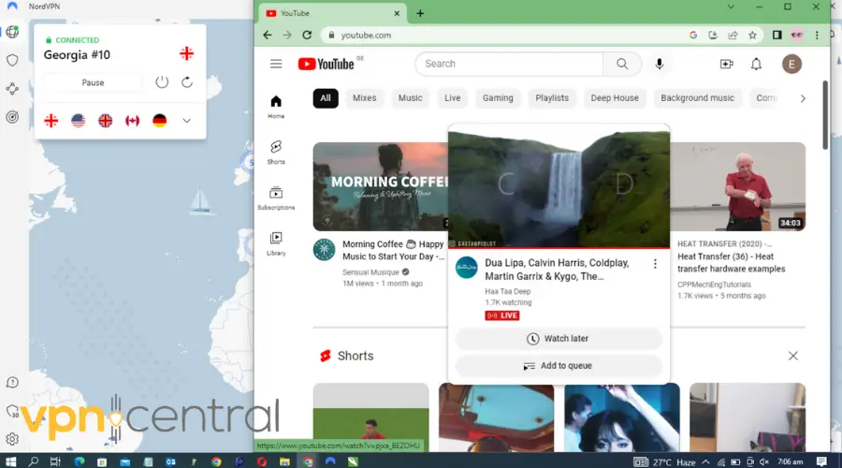
Task: Click Add to queue button
Action: 559,366
